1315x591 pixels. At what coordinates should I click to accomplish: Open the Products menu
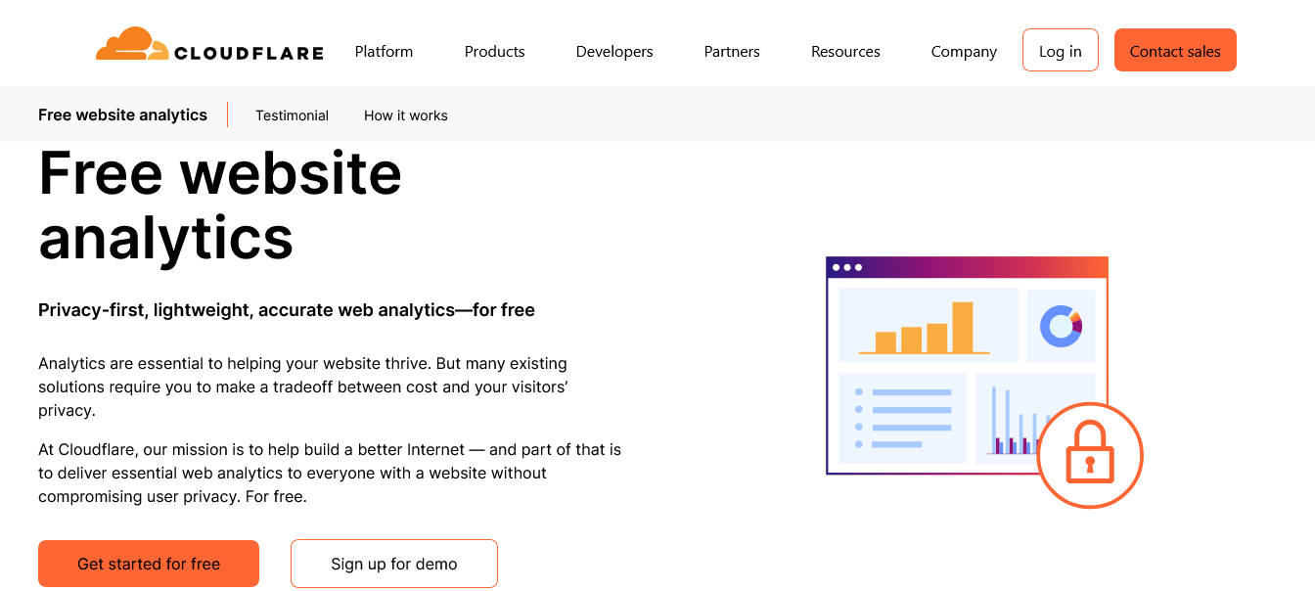pos(494,52)
